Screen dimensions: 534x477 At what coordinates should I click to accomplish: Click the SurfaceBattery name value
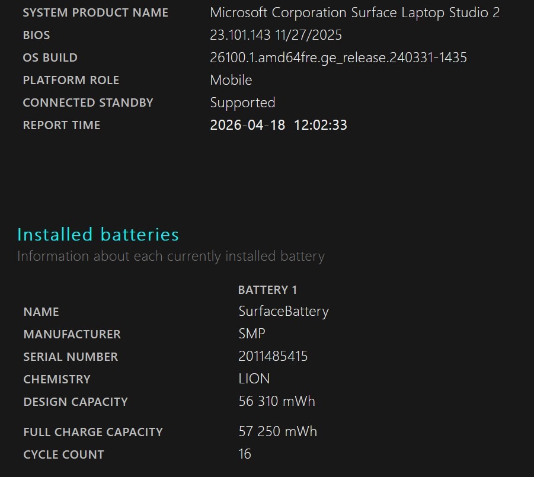coord(283,312)
